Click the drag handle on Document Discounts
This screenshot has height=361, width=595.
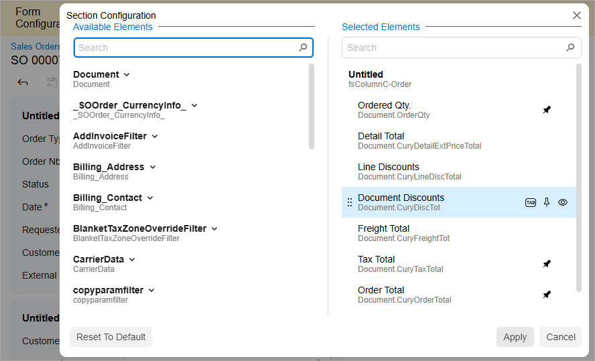[x=349, y=202]
